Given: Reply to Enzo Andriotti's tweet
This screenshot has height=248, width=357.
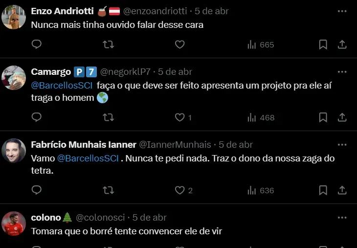Looking at the screenshot, I should (37, 45).
